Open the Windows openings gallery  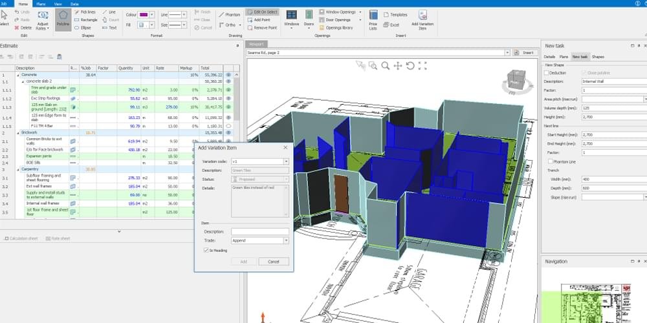click(x=291, y=19)
